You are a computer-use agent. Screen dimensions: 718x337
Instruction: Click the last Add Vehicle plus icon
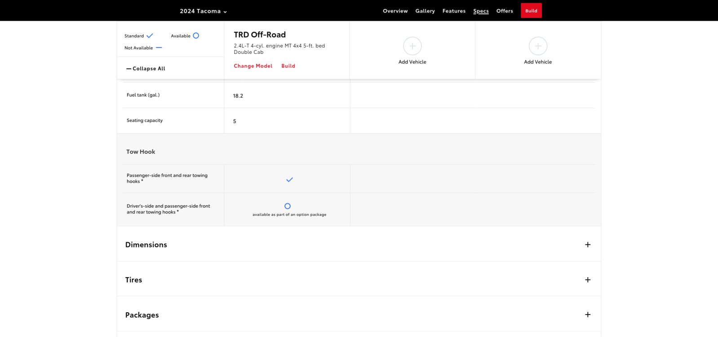coord(538,46)
